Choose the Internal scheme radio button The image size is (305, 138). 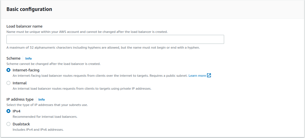tap(8, 83)
